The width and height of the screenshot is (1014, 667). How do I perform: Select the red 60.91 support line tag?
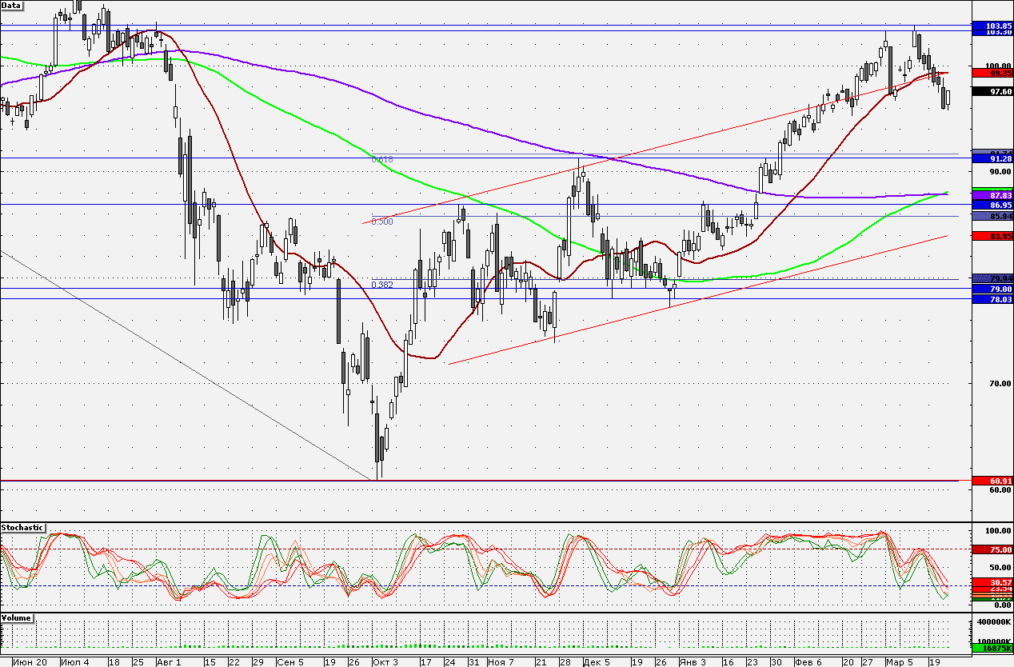pyautogui.click(x=992, y=481)
